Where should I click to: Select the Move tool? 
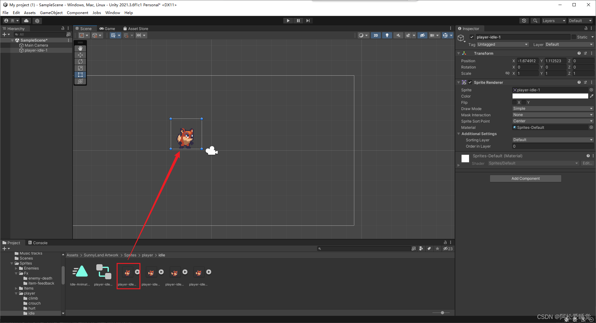click(80, 55)
